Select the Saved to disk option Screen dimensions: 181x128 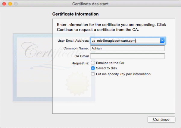coord(93,68)
